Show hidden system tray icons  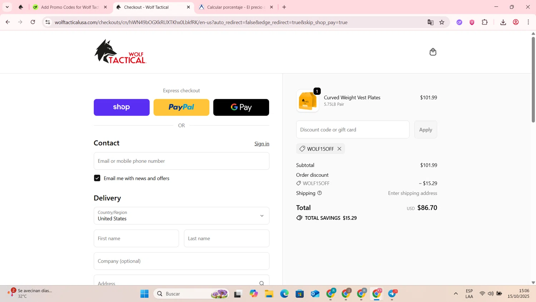click(x=456, y=294)
